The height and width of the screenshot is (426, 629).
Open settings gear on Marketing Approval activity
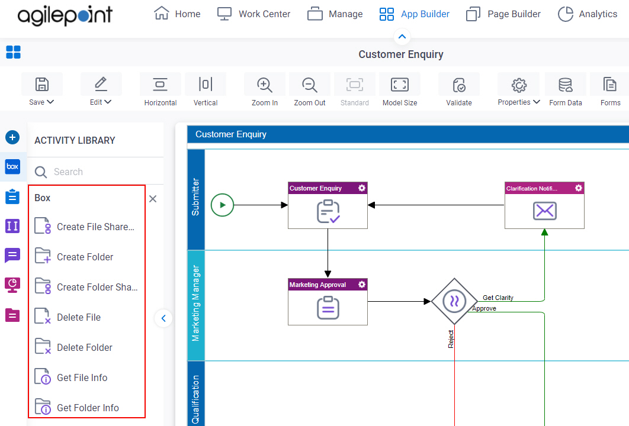pos(362,284)
